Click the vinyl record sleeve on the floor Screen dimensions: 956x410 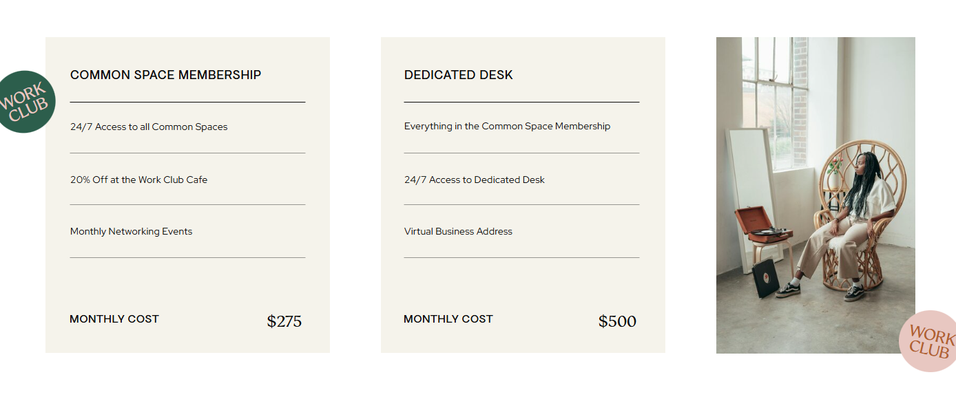[x=765, y=281]
